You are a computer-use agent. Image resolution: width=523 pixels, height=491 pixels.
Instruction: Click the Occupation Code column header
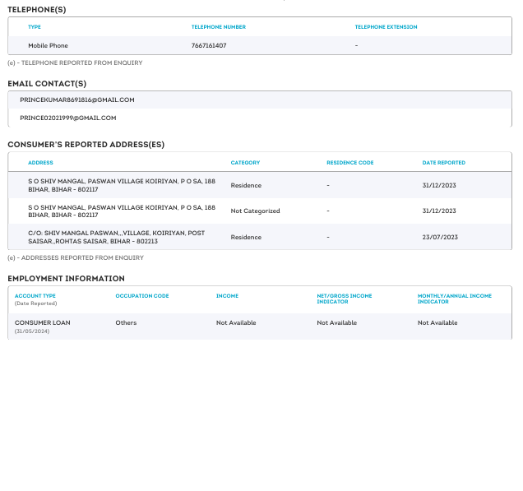point(142,295)
